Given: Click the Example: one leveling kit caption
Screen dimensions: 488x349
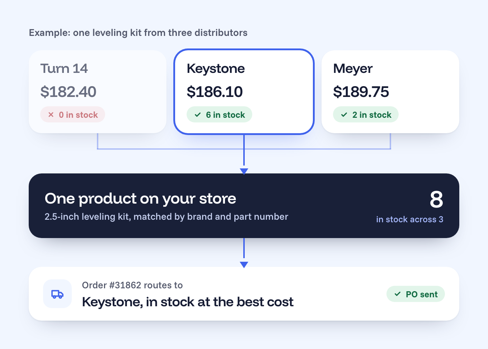Looking at the screenshot, I should [138, 33].
